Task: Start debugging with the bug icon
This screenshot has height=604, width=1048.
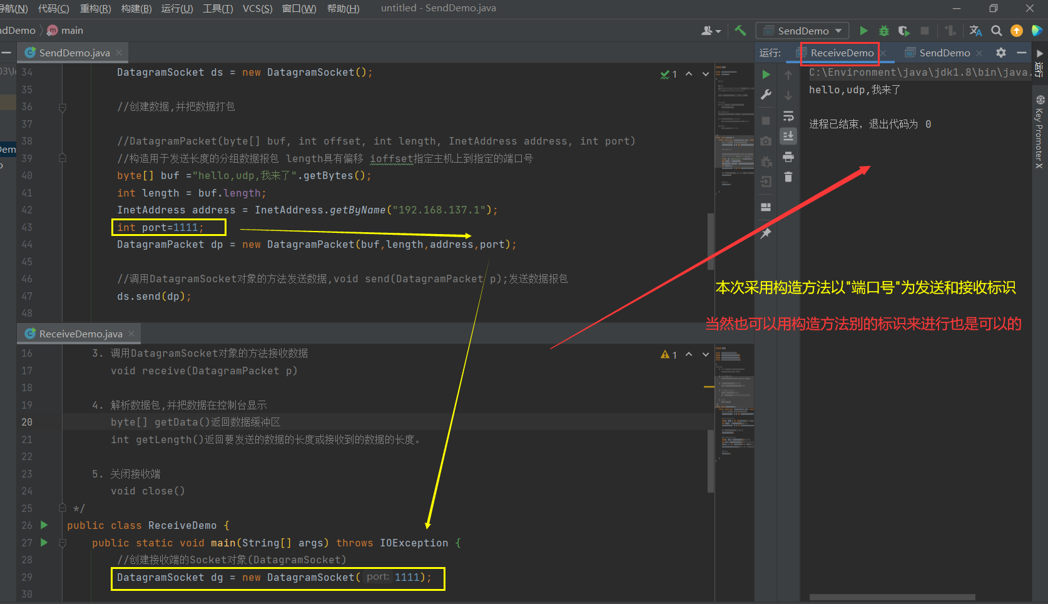Action: [883, 31]
